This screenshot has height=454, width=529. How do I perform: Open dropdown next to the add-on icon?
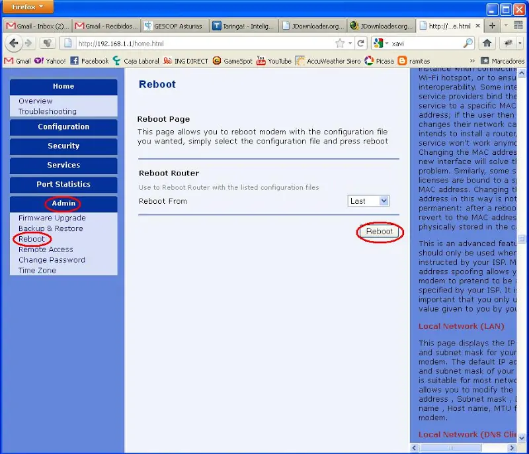520,43
